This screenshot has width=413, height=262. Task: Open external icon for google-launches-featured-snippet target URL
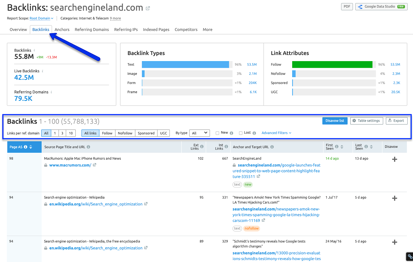(258, 176)
